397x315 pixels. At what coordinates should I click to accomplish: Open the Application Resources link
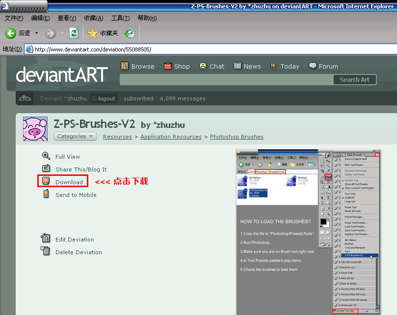coord(171,137)
